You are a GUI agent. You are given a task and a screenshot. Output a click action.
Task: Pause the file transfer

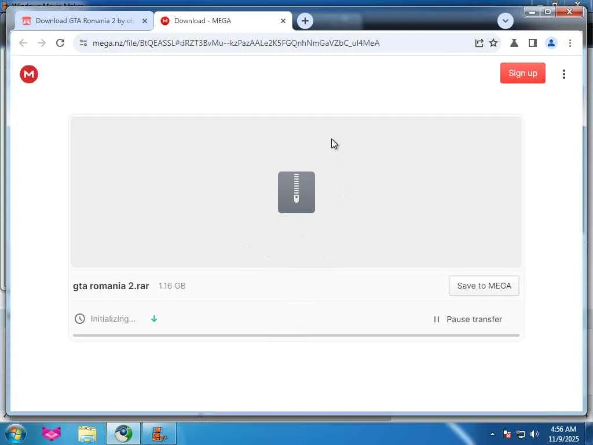point(468,319)
